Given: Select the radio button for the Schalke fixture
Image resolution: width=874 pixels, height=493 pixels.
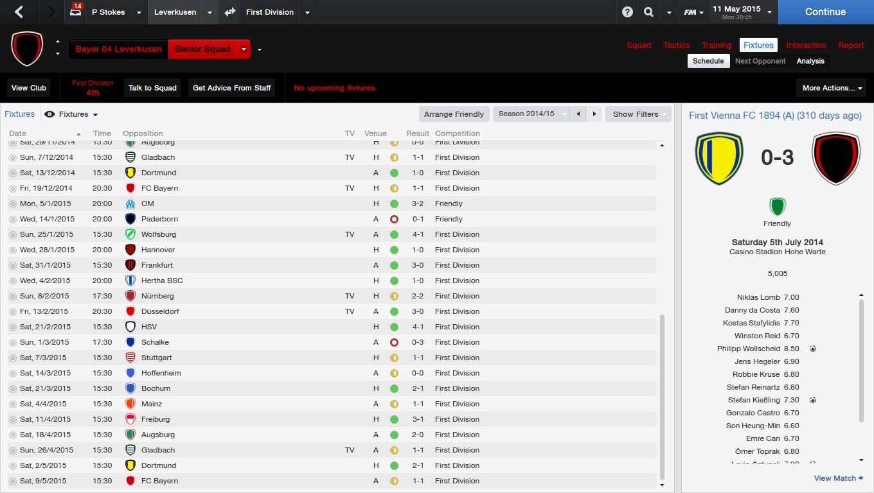Looking at the screenshot, I should click(x=12, y=342).
